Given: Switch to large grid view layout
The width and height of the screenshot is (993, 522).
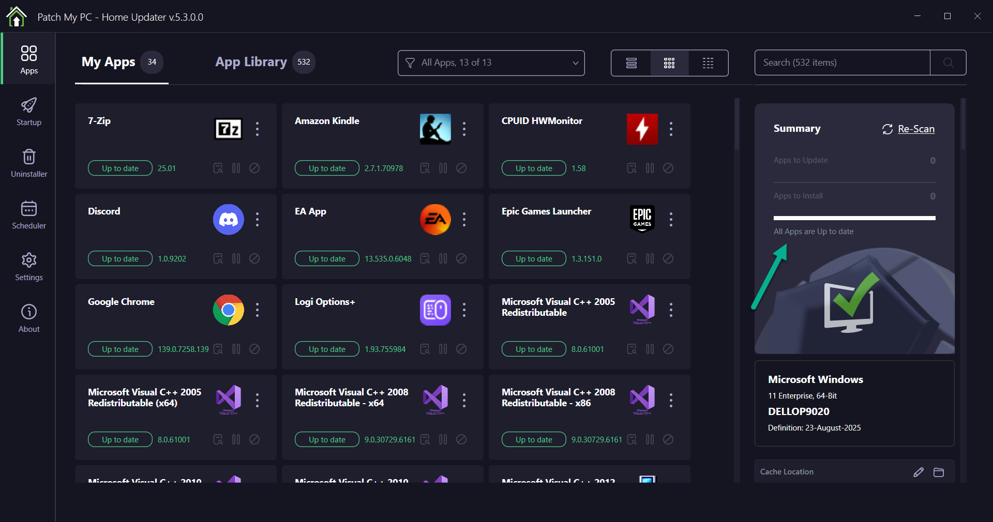Looking at the screenshot, I should 669,63.
